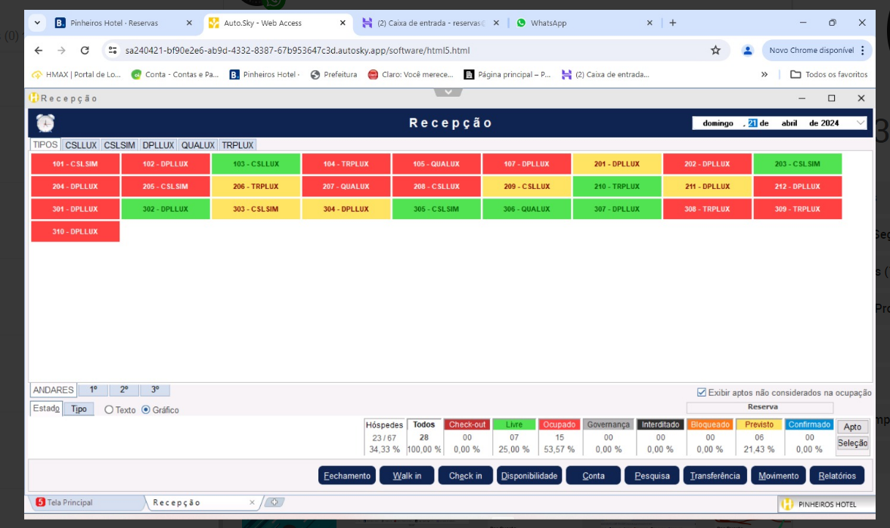Select the Gráfico radio option
Screen dimensions: 890x528
click(x=146, y=410)
